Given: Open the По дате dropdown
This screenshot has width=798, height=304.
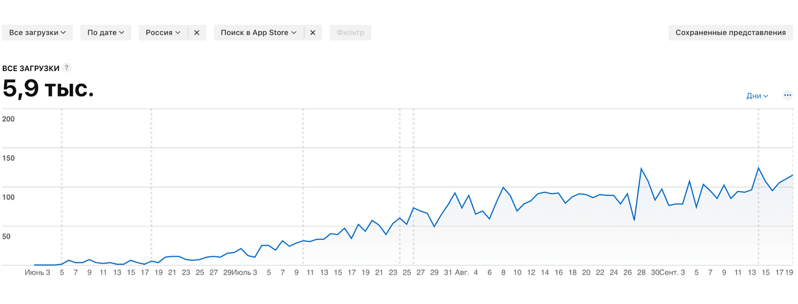Looking at the screenshot, I should [x=105, y=32].
